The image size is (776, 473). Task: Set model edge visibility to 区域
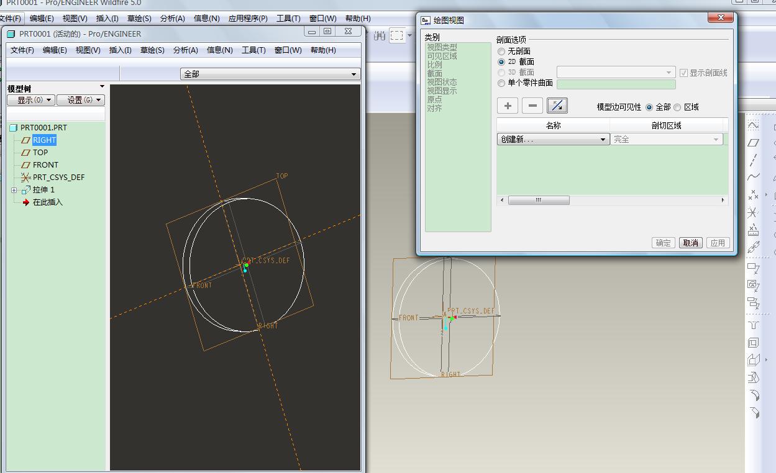677,107
